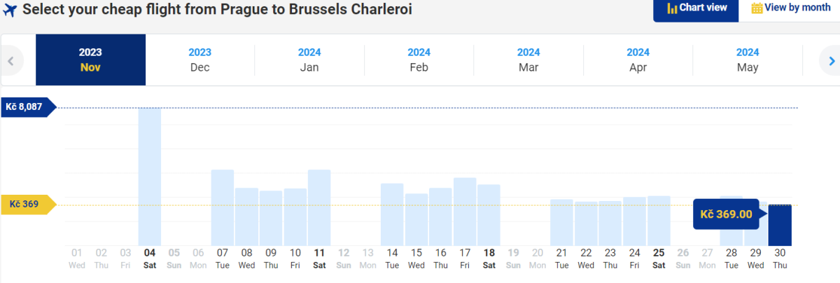840x283 pixels.
Task: Click the Kč 8,087 highest price marker
Action: point(24,107)
